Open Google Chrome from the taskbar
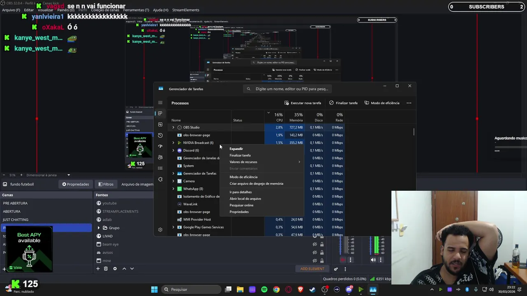The height and width of the screenshot is (296, 527). (x=276, y=289)
